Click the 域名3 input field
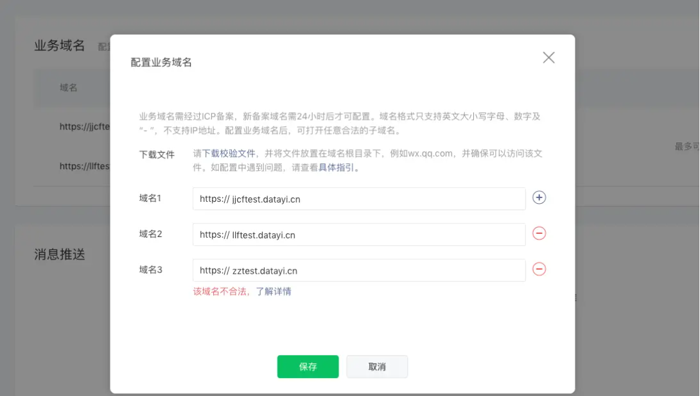 [359, 270]
